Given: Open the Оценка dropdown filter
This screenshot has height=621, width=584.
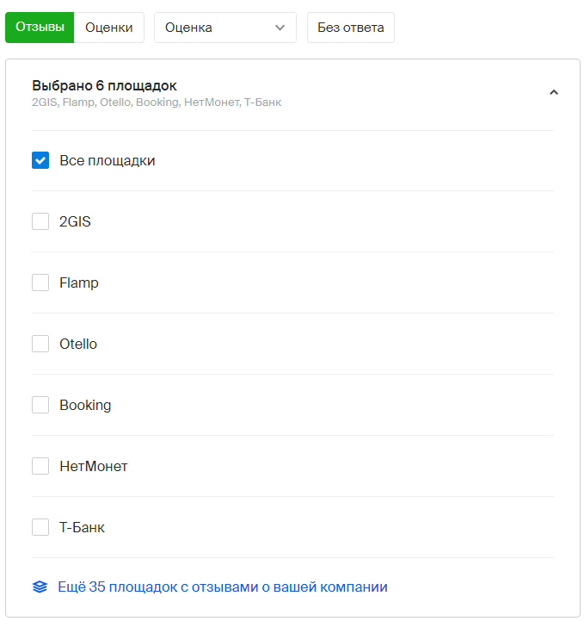Looking at the screenshot, I should [x=224, y=28].
